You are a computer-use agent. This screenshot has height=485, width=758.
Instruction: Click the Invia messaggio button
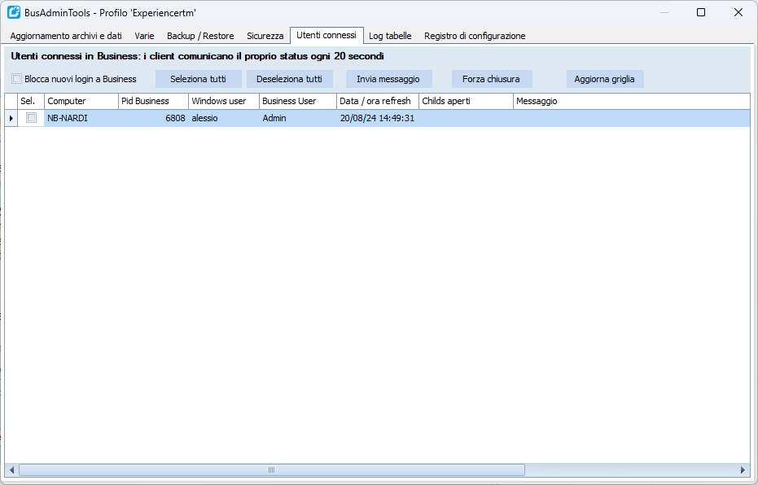(x=388, y=79)
